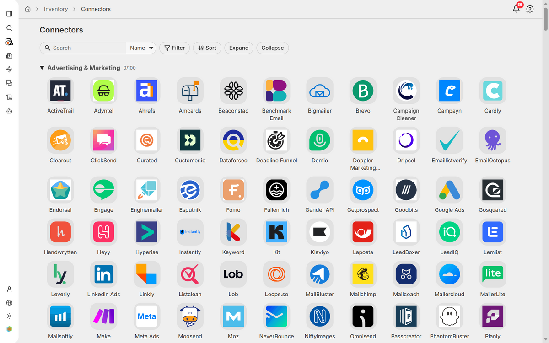
Task: Choose the Klaviyo connector
Action: click(x=320, y=232)
